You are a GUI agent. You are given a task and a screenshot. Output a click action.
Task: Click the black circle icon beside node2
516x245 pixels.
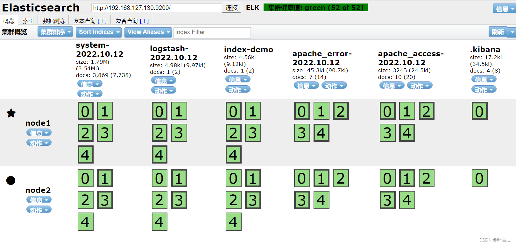(x=11, y=180)
